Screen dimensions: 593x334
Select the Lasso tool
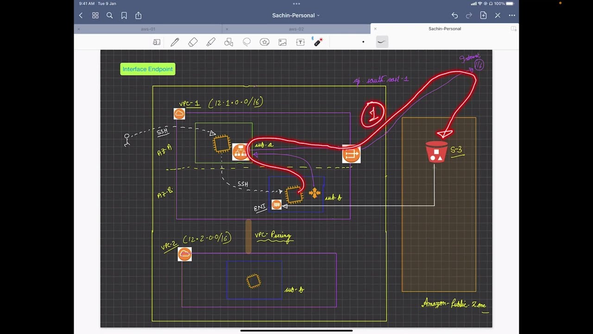(246, 42)
